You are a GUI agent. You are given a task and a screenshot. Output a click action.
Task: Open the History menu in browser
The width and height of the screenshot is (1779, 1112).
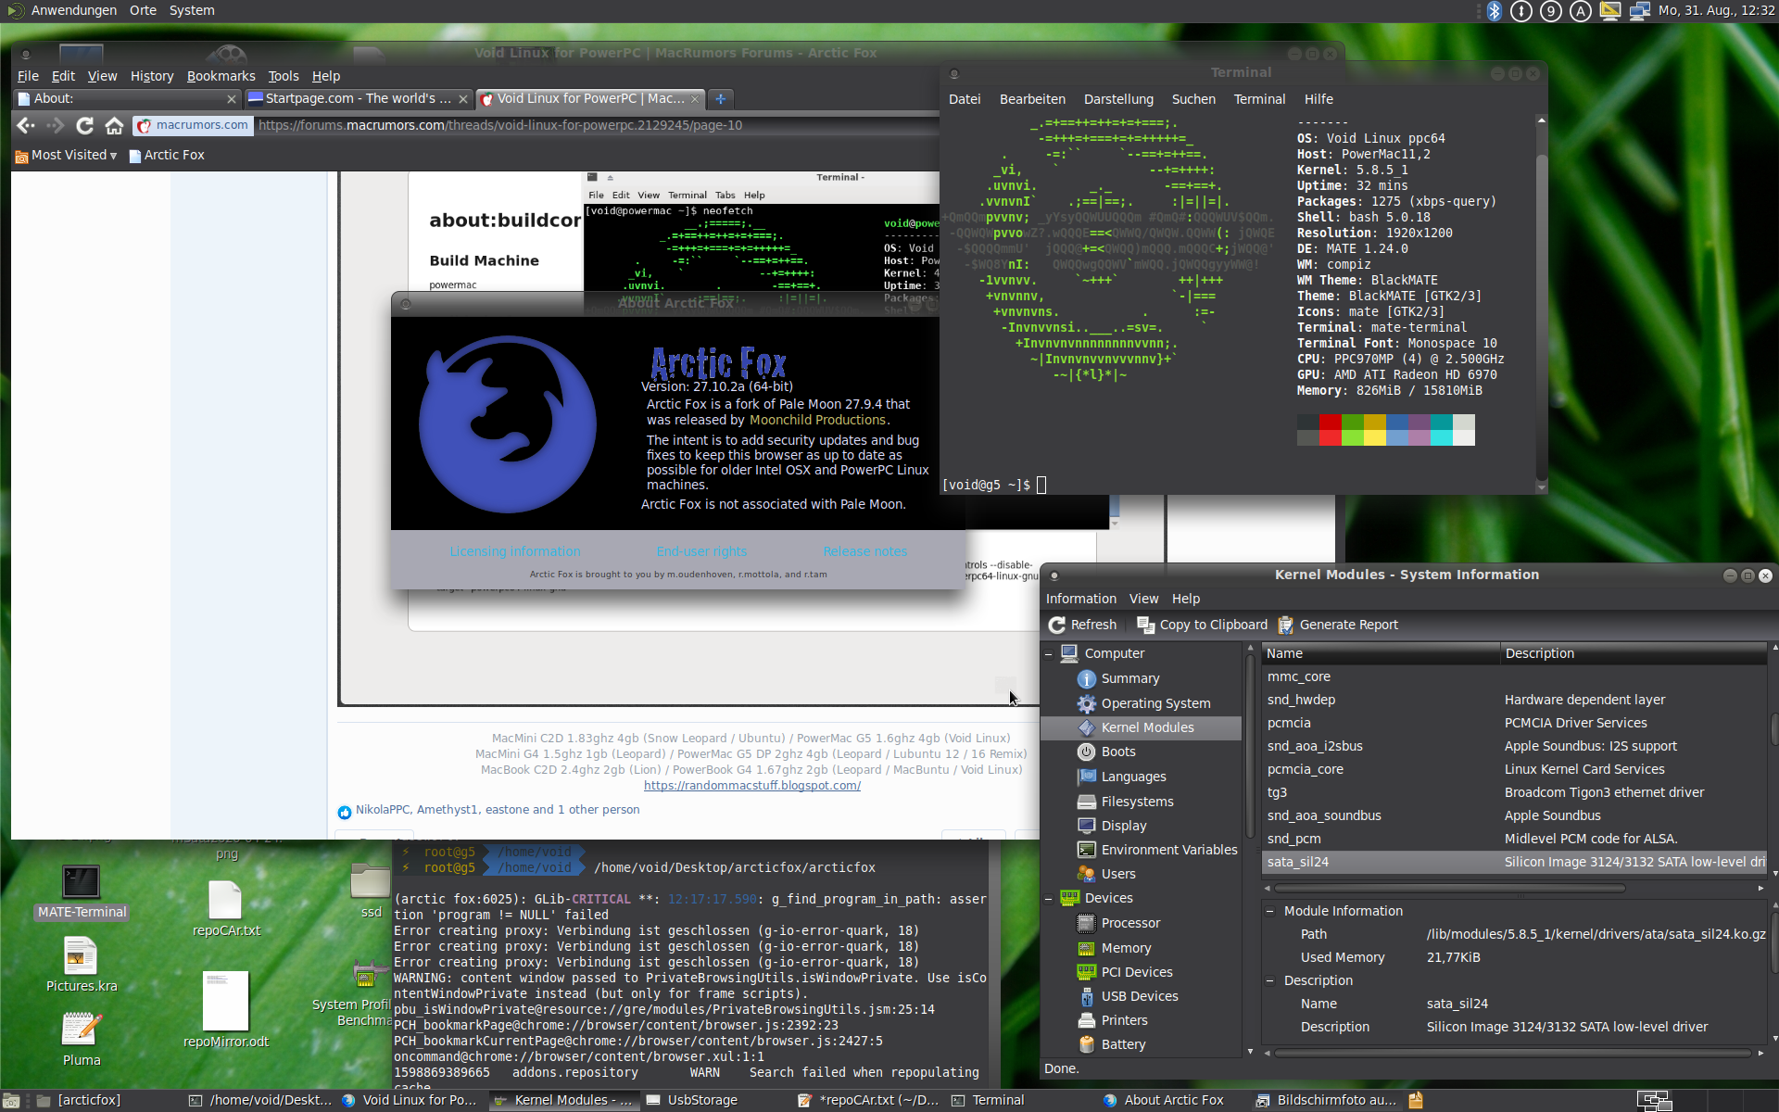click(152, 76)
